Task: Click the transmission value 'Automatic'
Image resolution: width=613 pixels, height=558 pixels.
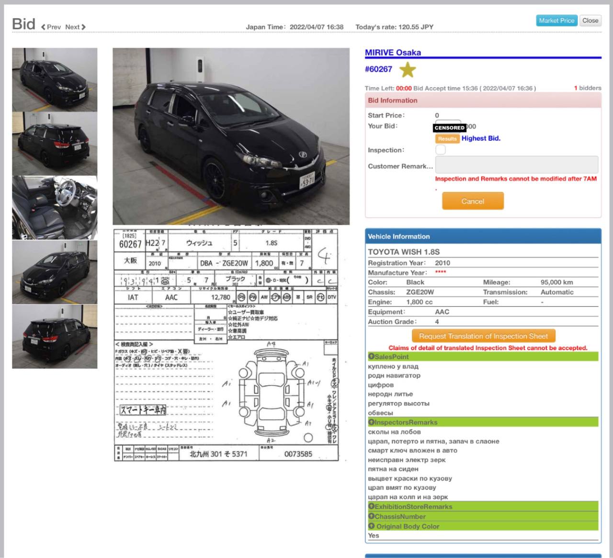Action: pos(557,292)
